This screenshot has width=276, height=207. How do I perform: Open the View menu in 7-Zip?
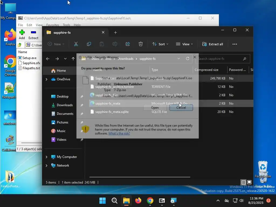tap(39, 25)
